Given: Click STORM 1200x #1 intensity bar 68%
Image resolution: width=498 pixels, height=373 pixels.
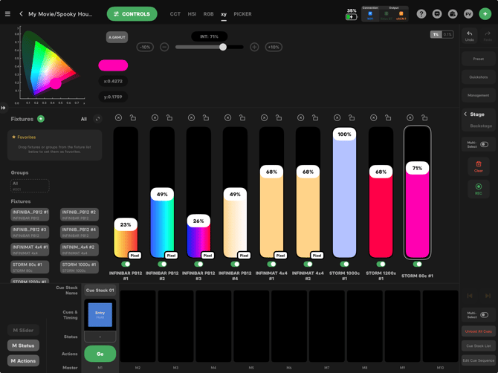Looking at the screenshot, I should [x=381, y=192].
